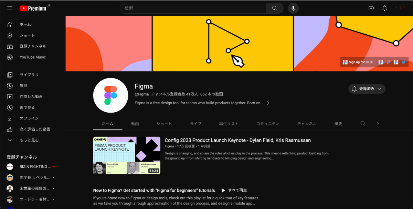Switch to the 再生リスト tab
The width and height of the screenshot is (413, 209).
[229, 124]
